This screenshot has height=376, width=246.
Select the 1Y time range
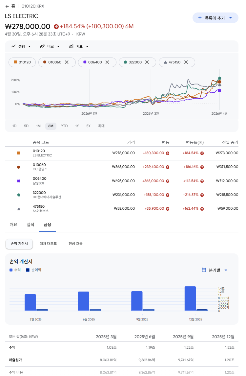77,126
